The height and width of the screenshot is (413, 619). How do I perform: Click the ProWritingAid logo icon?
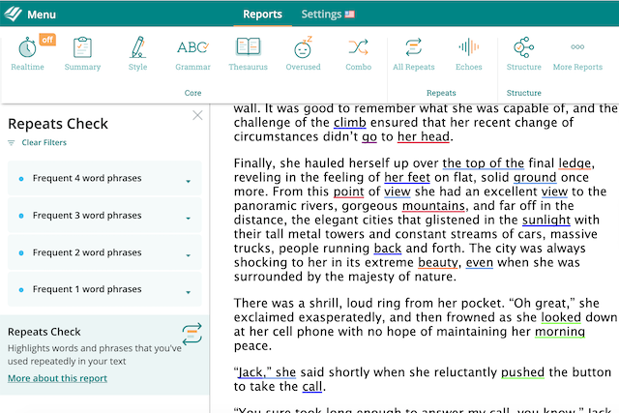pos(13,14)
